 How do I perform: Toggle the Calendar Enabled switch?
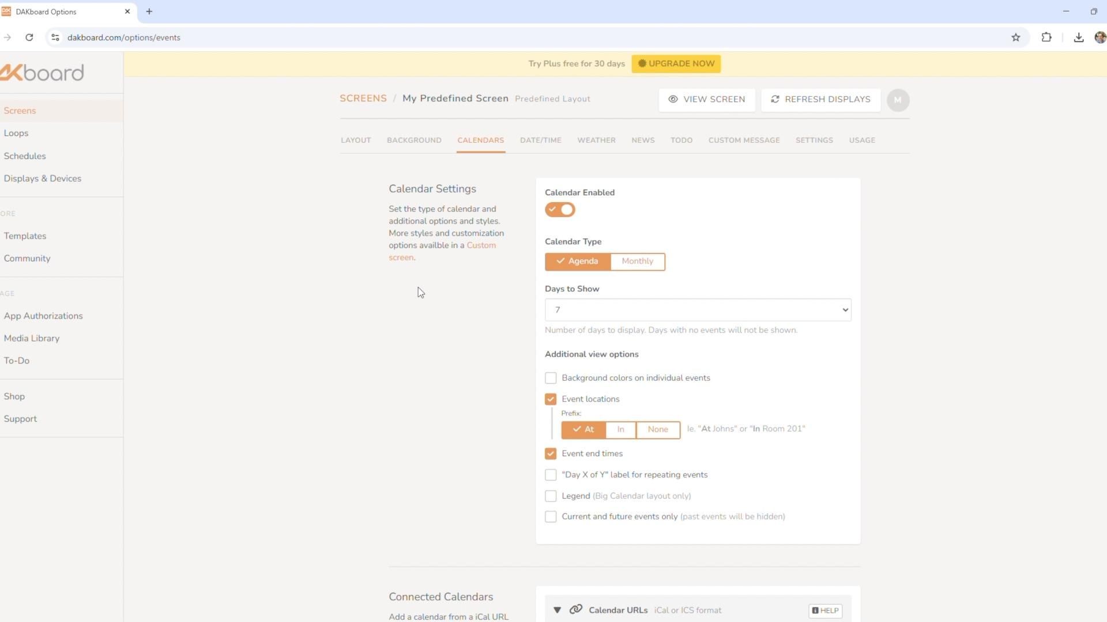tap(560, 210)
